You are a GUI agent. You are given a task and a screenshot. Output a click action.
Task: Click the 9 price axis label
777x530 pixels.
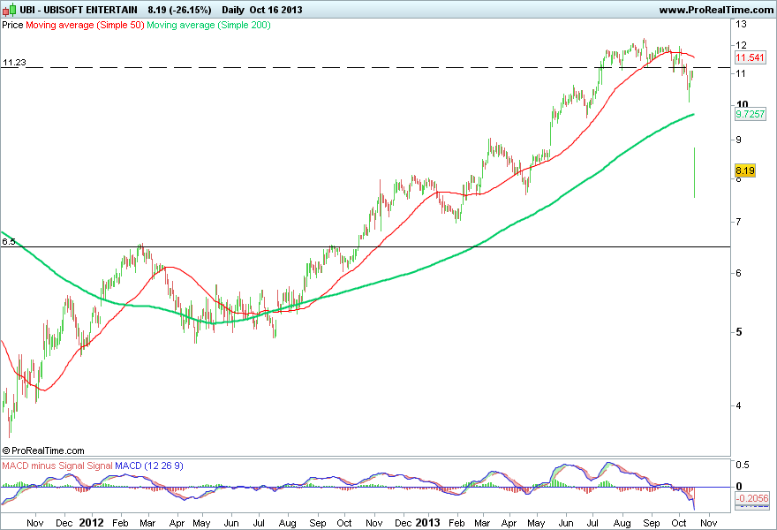tap(739, 140)
